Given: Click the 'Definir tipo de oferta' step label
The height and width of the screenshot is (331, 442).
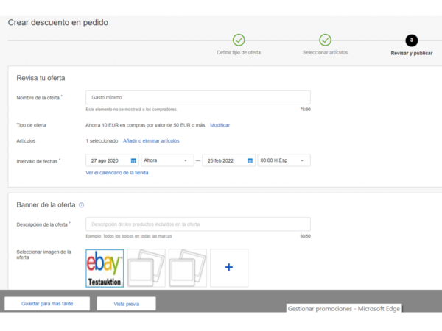Looking at the screenshot, I should tap(239, 53).
